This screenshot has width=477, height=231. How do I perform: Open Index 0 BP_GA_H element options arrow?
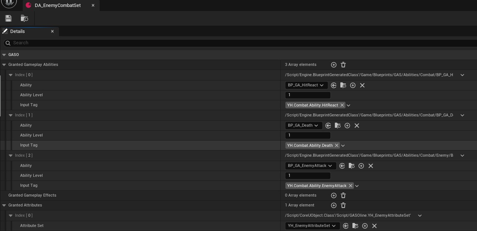click(x=462, y=75)
